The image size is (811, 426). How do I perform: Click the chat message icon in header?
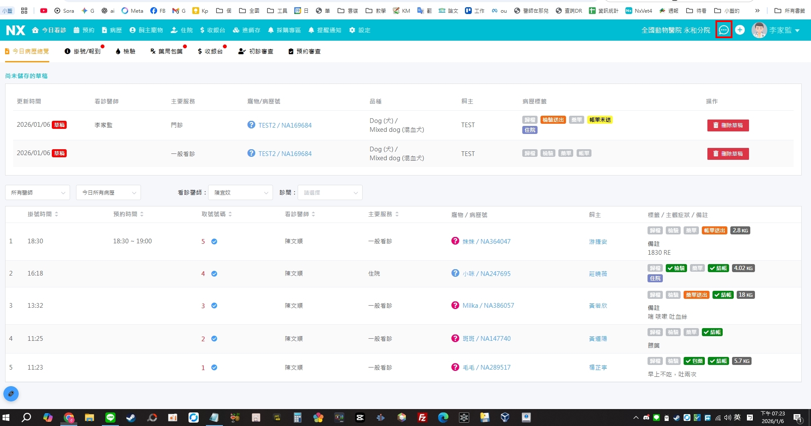point(724,30)
